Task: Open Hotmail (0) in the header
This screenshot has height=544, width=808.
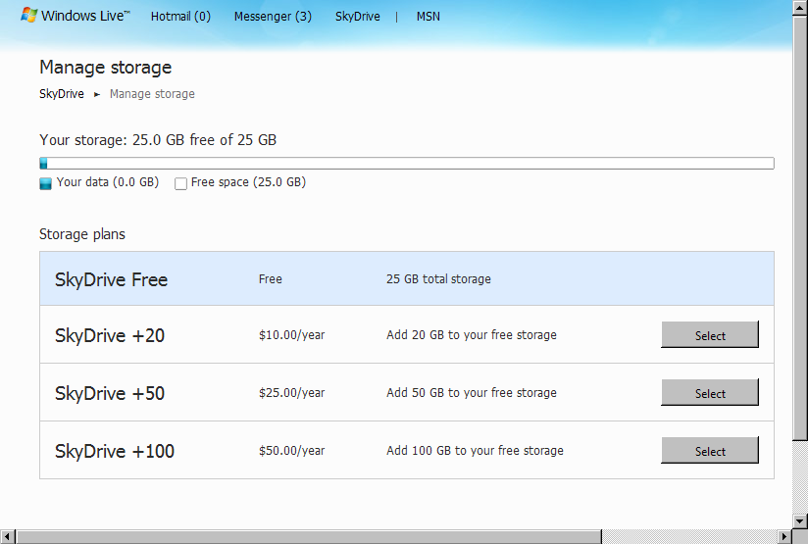Action: 180,17
